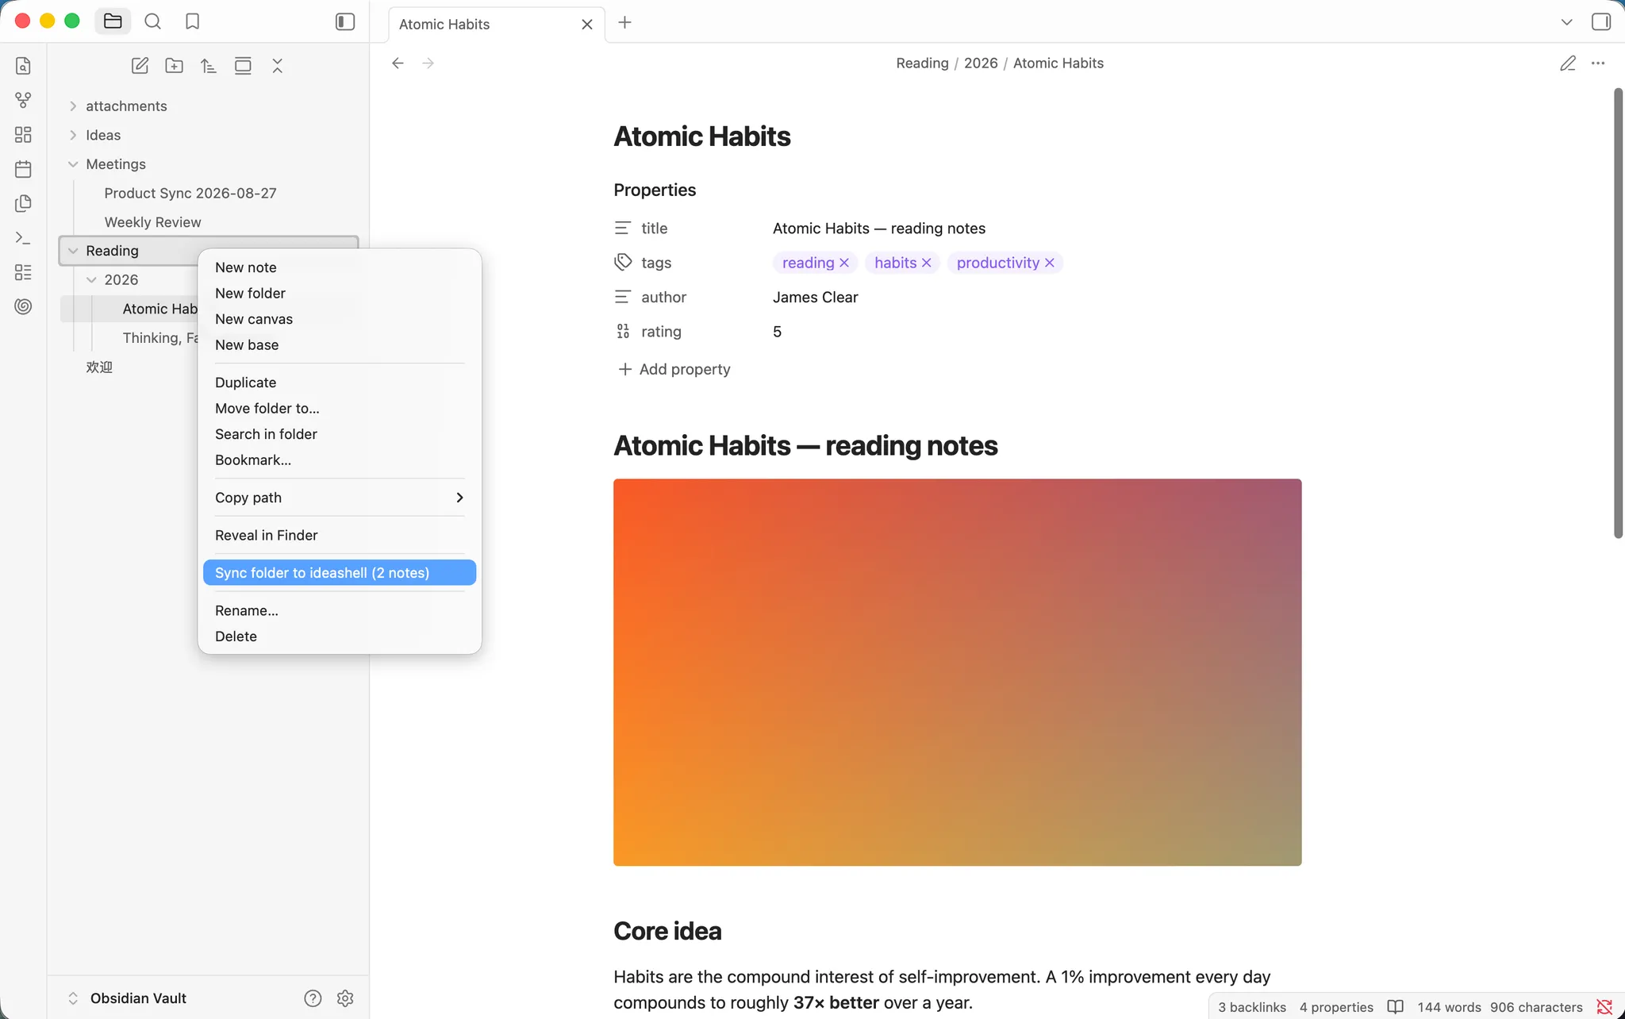
Task: Remove the habits tag
Action: point(926,263)
